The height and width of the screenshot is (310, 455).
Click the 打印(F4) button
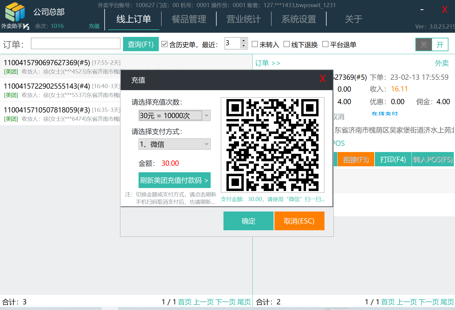click(393, 159)
